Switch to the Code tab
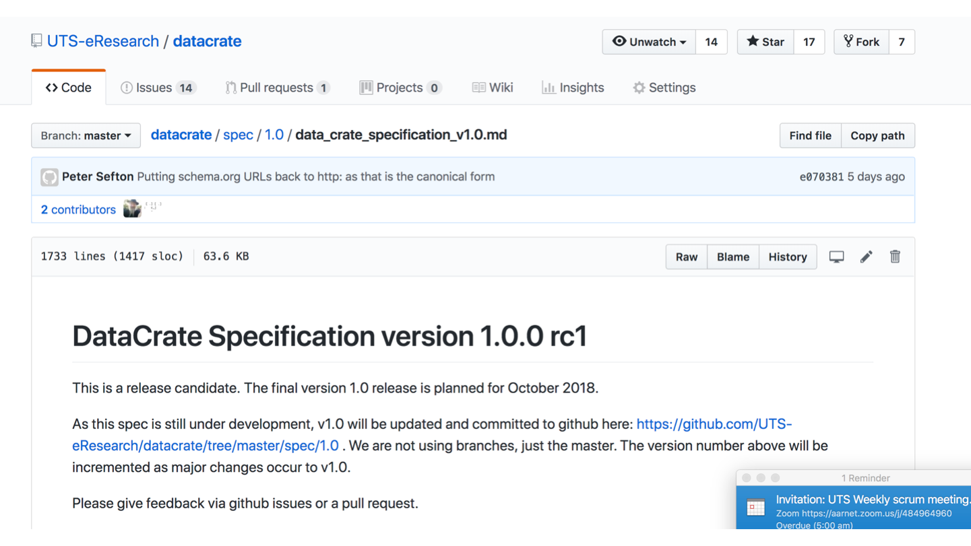The image size is (971, 546). click(69, 88)
